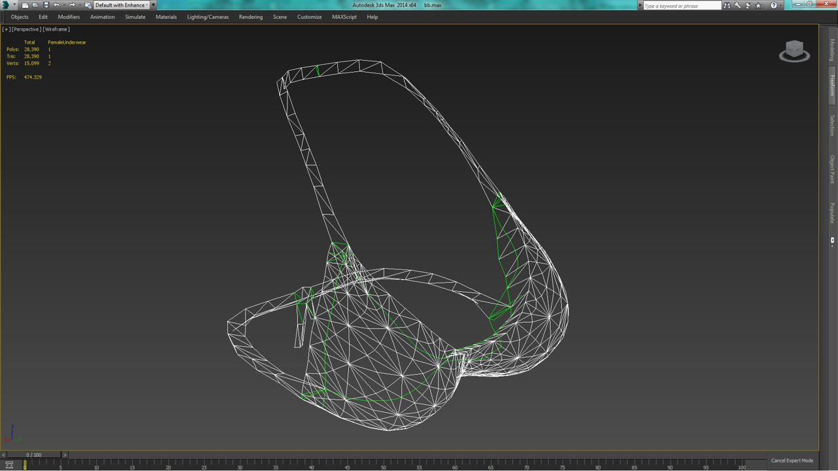Switch to the Modeling ribbon tab

click(x=832, y=50)
